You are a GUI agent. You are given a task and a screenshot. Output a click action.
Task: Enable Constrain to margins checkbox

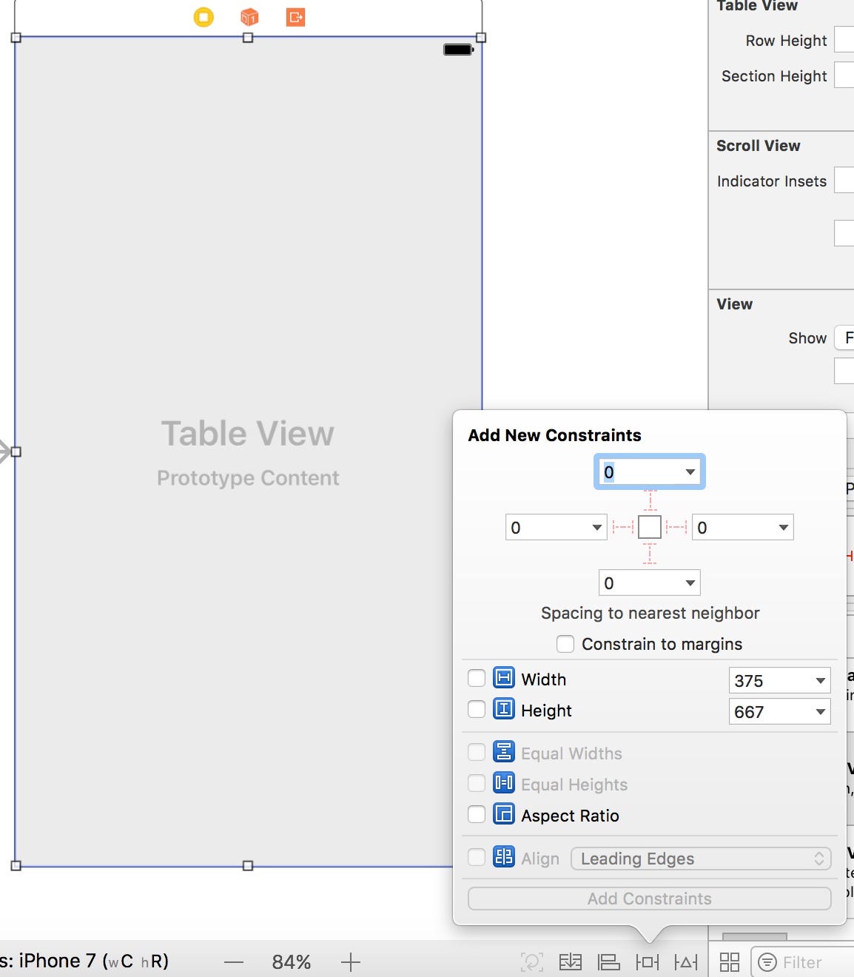pos(565,644)
